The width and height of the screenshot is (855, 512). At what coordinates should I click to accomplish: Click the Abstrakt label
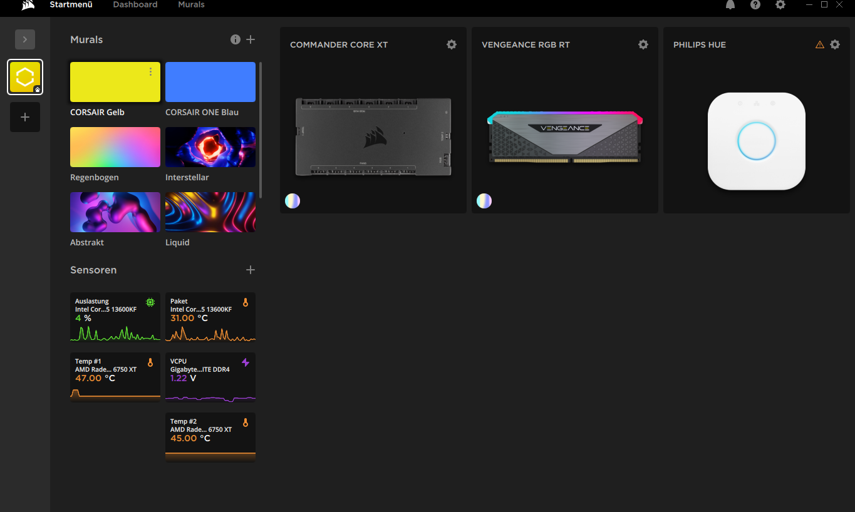pos(87,242)
